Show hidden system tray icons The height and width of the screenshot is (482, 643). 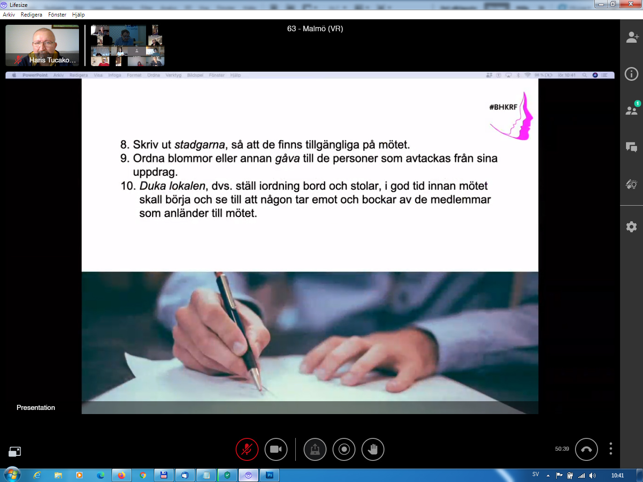[548, 475]
